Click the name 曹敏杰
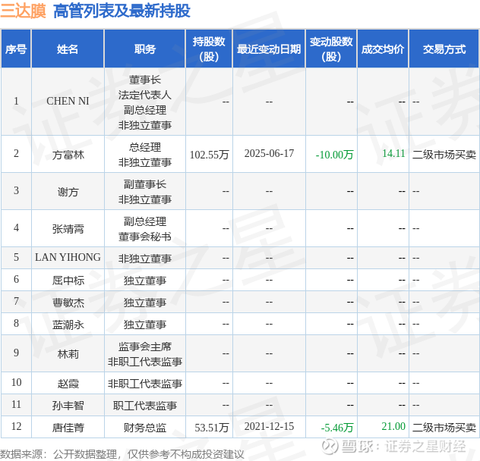 point(68,303)
